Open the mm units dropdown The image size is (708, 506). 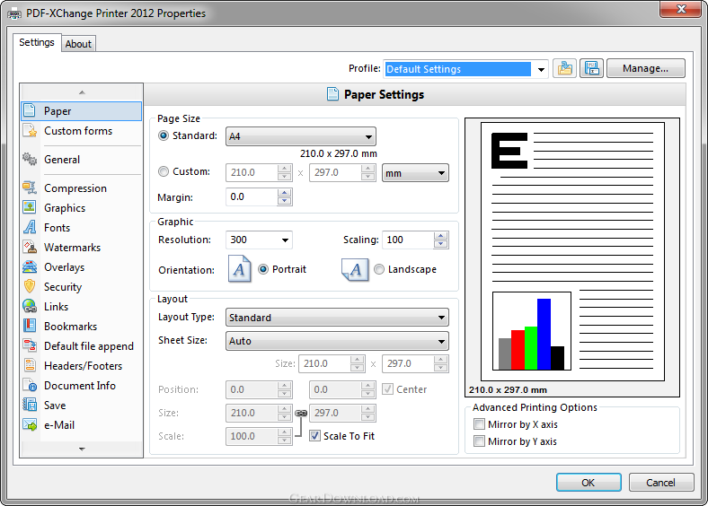click(415, 173)
